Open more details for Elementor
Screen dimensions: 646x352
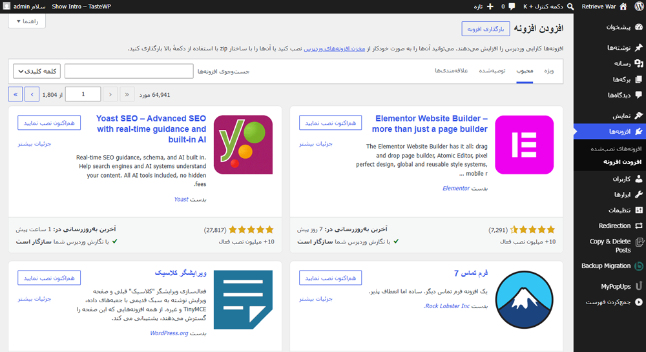coord(316,143)
